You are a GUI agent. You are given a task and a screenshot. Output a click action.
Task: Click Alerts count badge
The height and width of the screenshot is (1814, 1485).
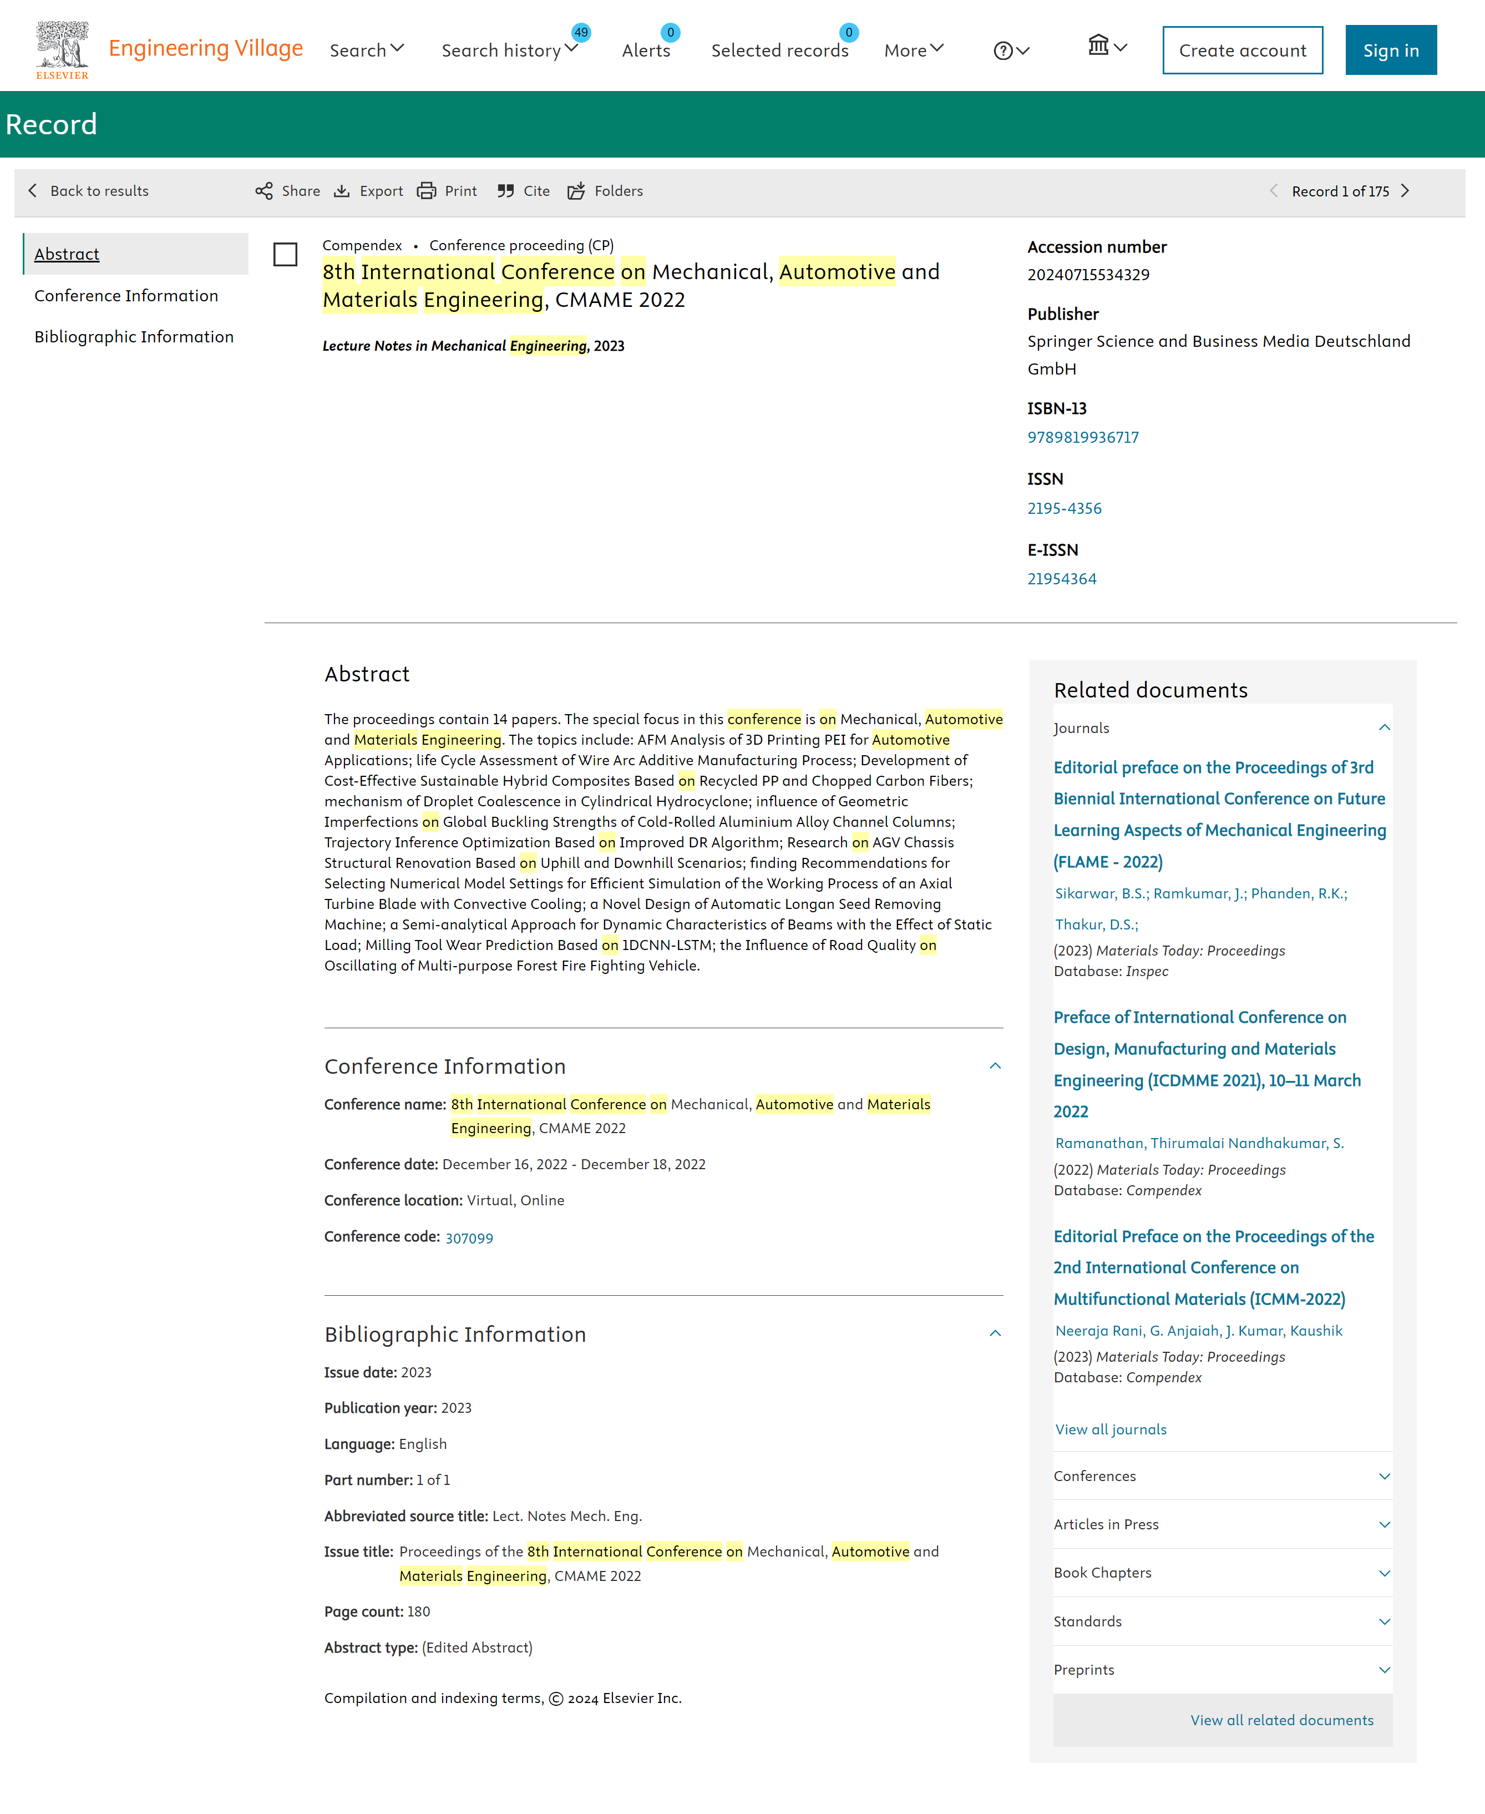pos(671,33)
